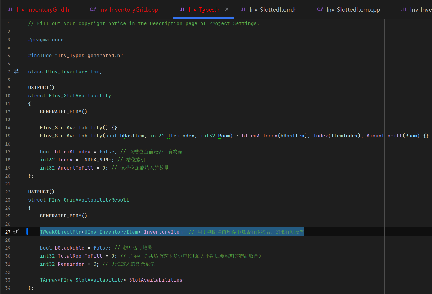
Task: Click the comment '该槽位还能填入的数量' on line 19
Action: click(x=144, y=168)
